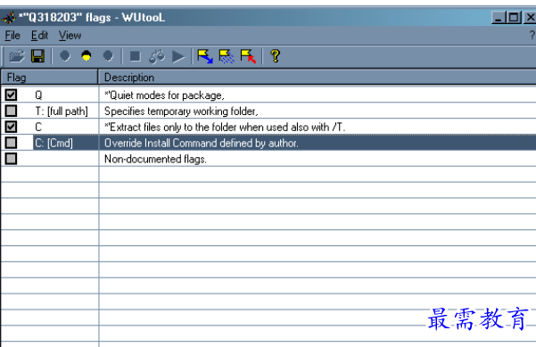This screenshot has width=536, height=347.
Task: Open the View menu
Action: 70,35
